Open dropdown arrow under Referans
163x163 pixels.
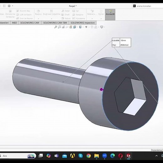click(x=92, y=19)
